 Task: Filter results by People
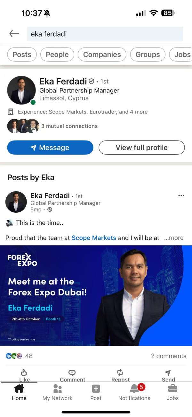coord(57,55)
